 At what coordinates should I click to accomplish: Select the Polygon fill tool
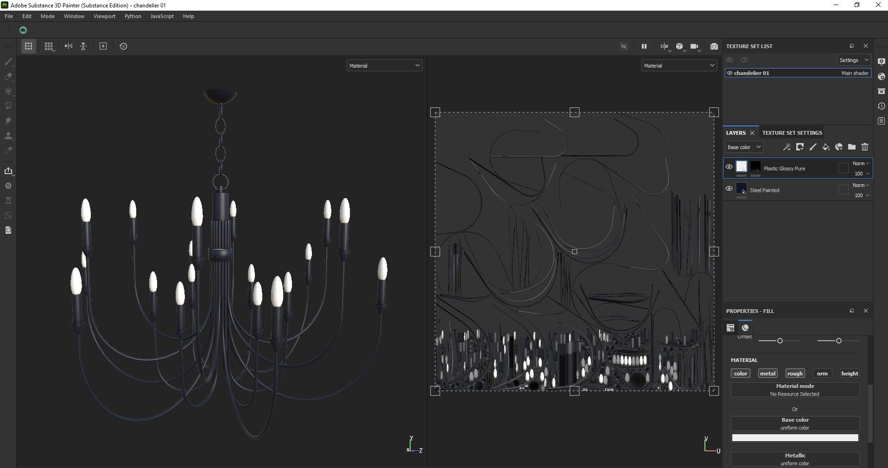[x=8, y=106]
